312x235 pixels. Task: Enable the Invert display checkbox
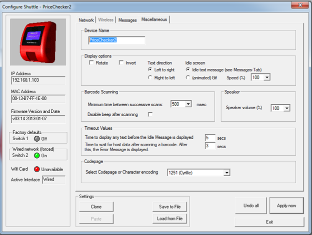pos(121,63)
